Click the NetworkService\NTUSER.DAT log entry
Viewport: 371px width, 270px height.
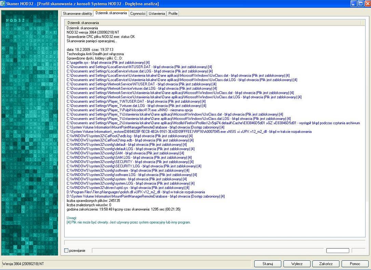[141, 84]
